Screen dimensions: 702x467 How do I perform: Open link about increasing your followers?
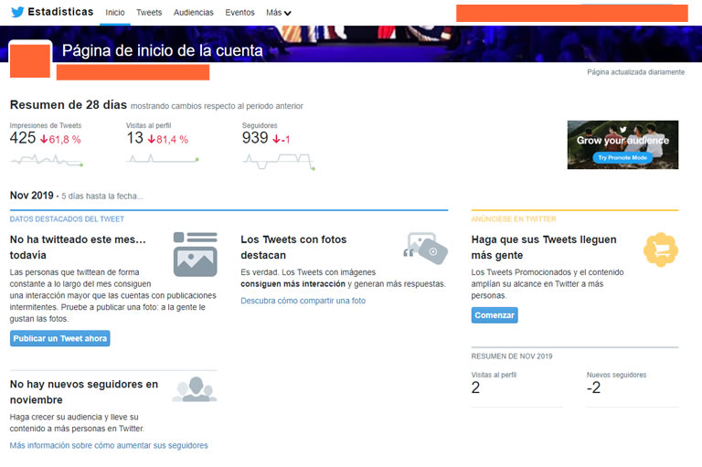(x=109, y=445)
